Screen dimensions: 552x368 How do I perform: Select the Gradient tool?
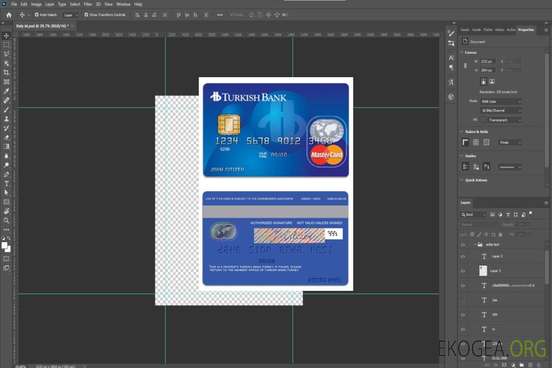point(6,147)
